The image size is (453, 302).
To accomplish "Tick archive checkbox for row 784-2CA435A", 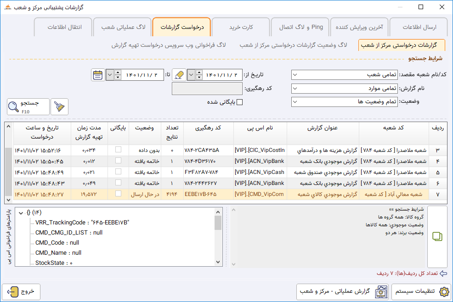I will pos(118,150).
